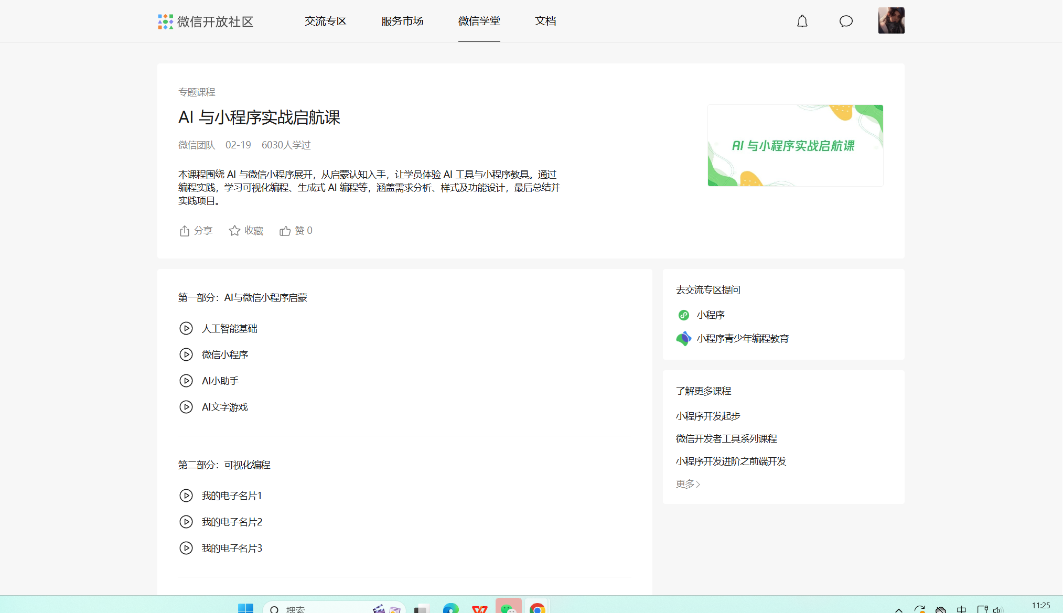Show hidden system tray icons
The height and width of the screenshot is (613, 1063).
coord(898,609)
